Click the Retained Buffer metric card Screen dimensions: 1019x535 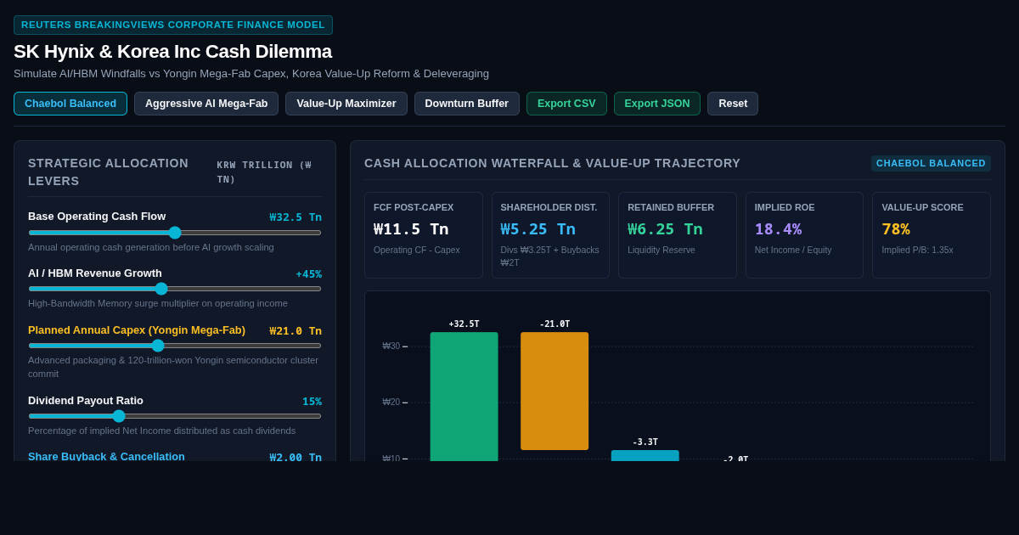pyautogui.click(x=678, y=235)
